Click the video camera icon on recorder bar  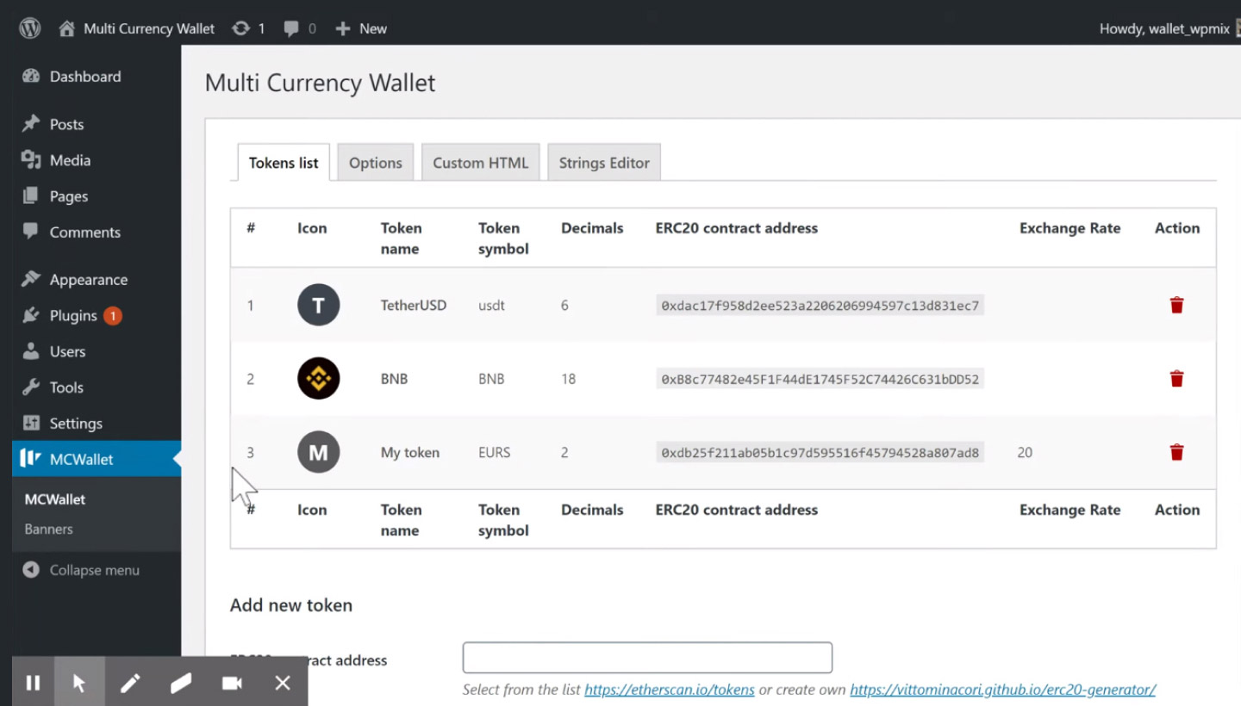coord(232,682)
